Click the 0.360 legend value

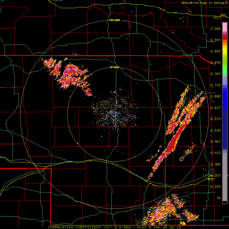(x=216, y=164)
